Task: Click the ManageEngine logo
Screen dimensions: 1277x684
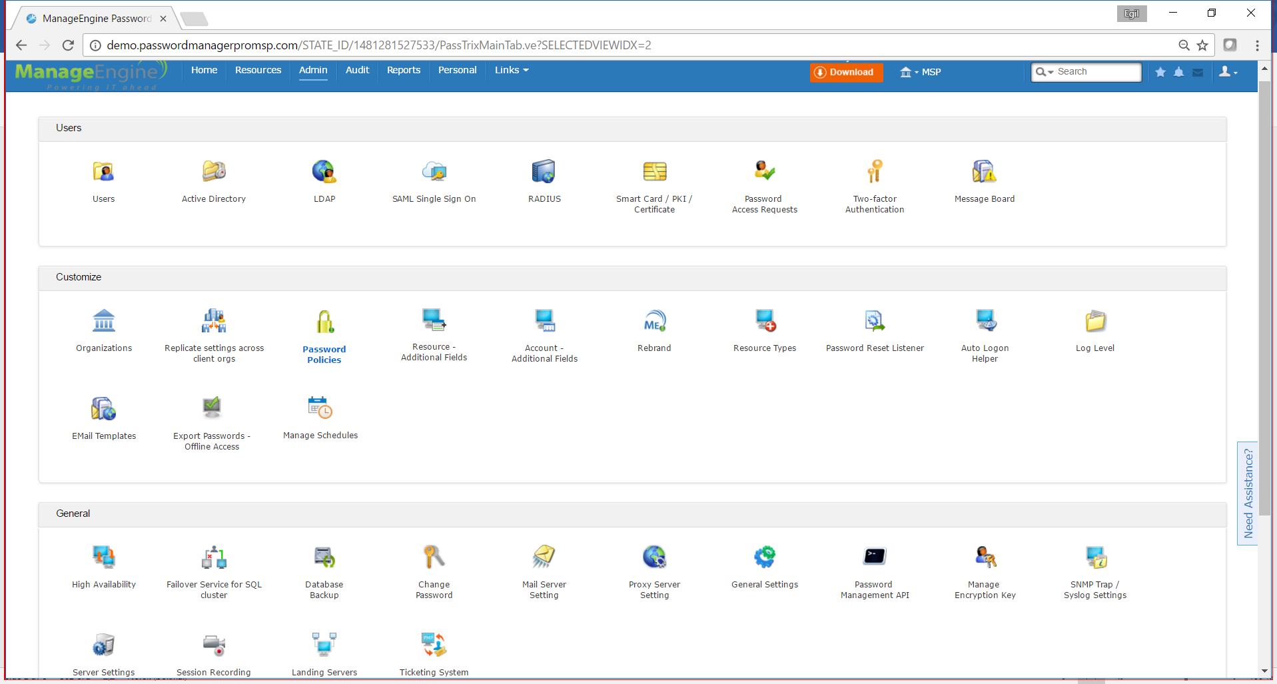Action: pyautogui.click(x=91, y=75)
